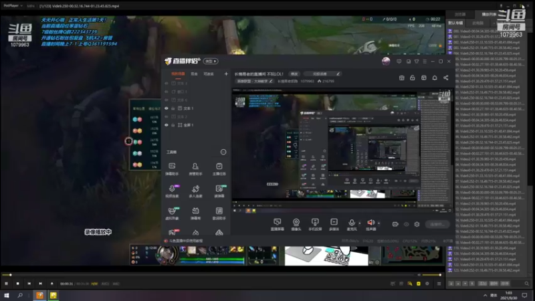Open the 弹幕秀 tool
The width and height of the screenshot is (535, 301).
(195, 213)
